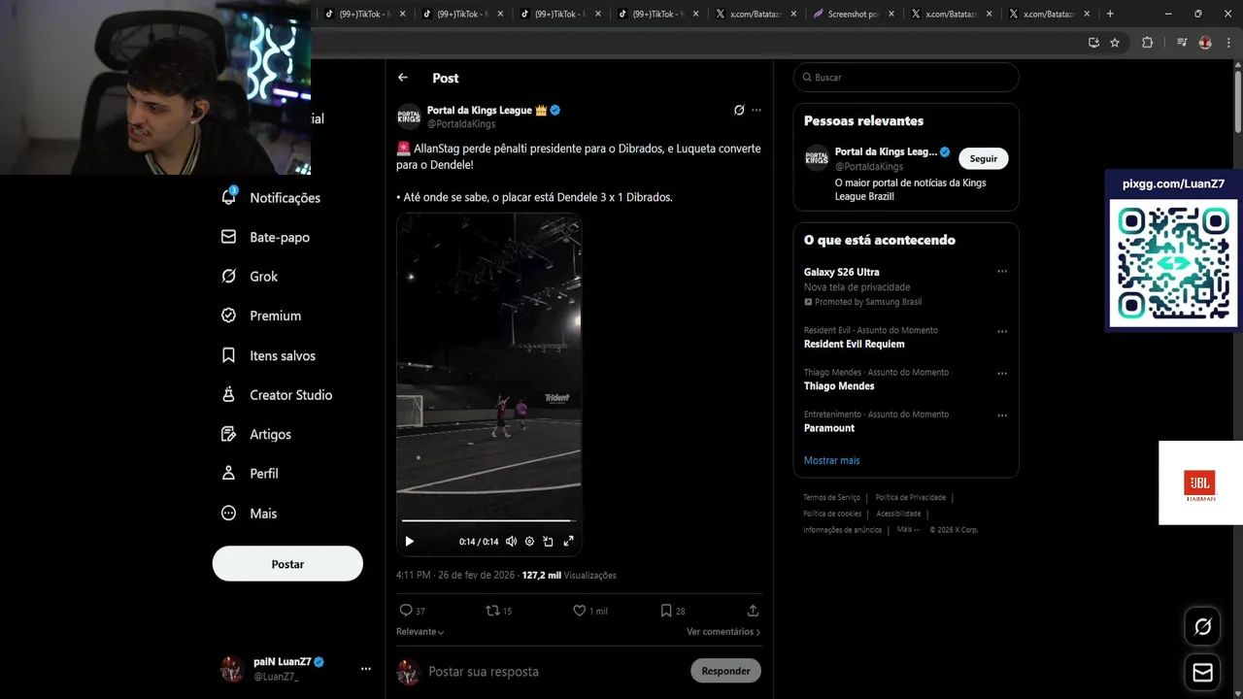Switch to the Screenshot browser tab
Viewport: 1243px width, 699px height.
[853, 14]
